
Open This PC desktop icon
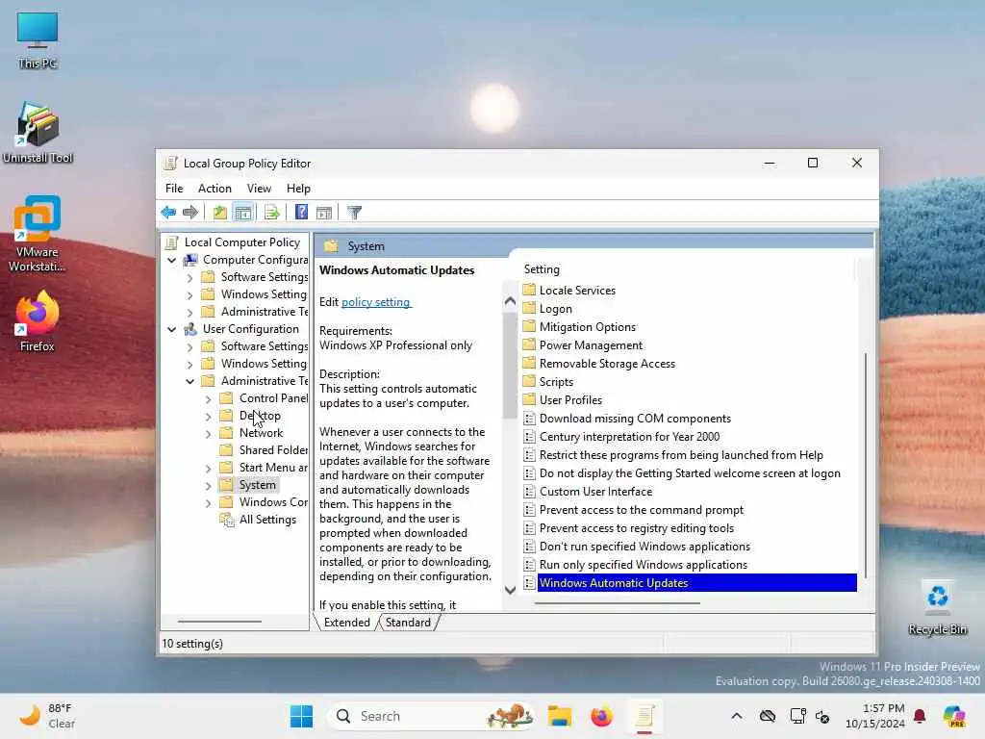[38, 39]
